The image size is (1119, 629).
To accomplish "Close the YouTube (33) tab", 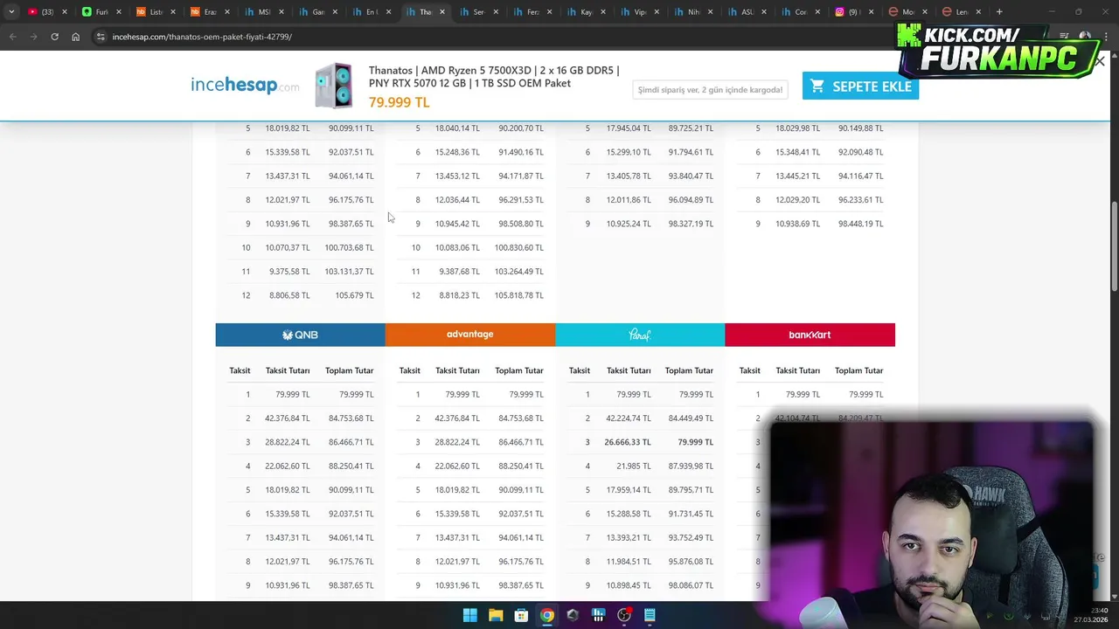I will point(64,12).
